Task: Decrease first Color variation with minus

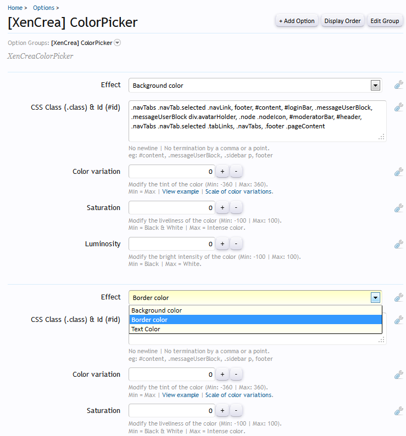Action: pos(236,171)
